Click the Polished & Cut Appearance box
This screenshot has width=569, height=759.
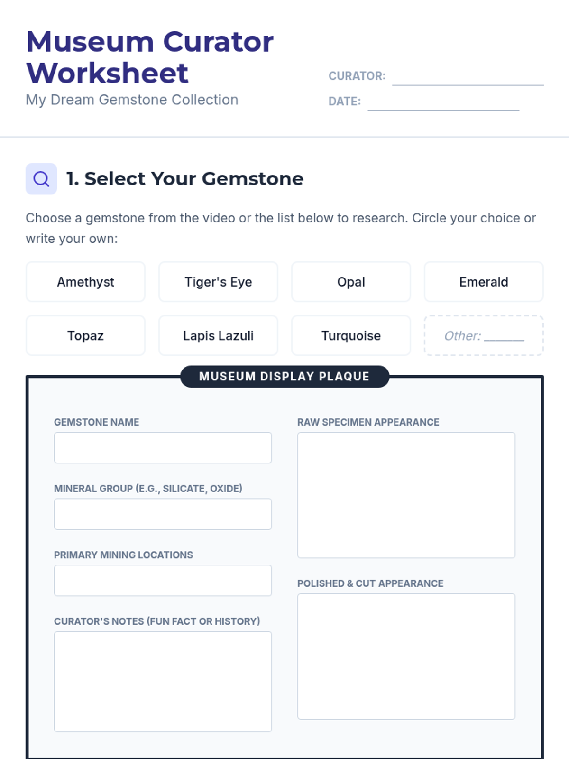(406, 656)
